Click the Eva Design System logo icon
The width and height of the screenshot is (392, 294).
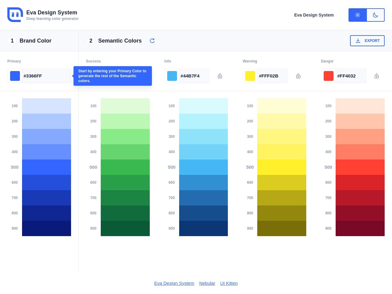15,14
